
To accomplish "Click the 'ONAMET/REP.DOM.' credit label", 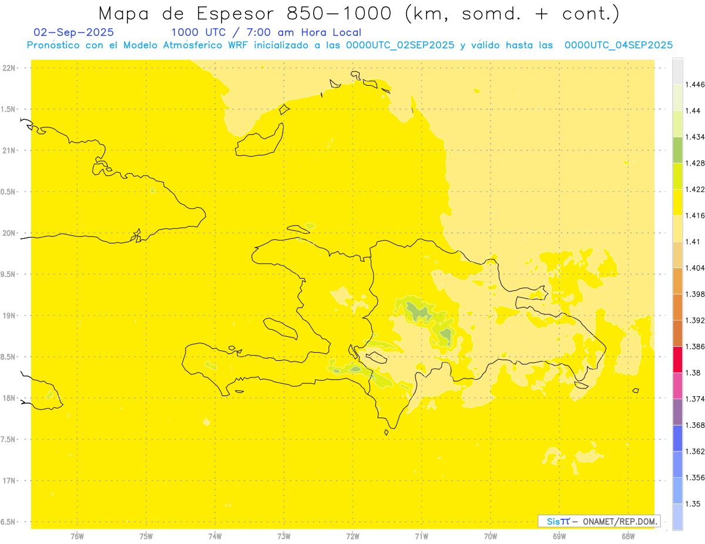I will click(621, 521).
